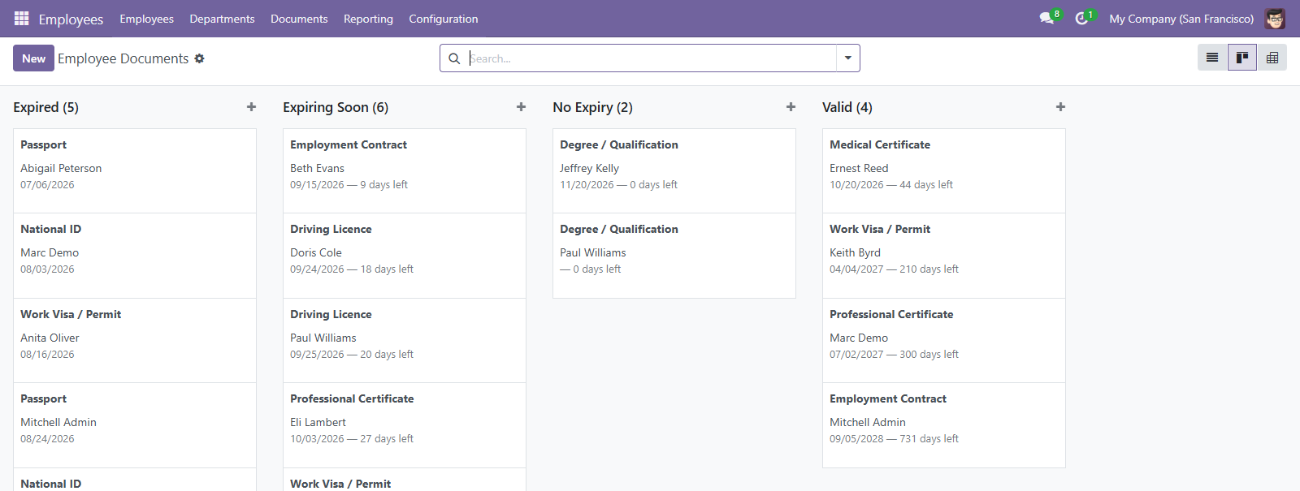Go to the Employees app home title
The image size is (1300, 491).
(x=71, y=19)
